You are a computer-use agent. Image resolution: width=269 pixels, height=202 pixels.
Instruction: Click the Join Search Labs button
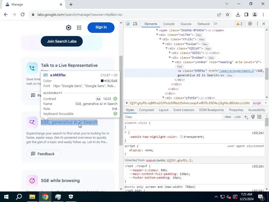pos(62,41)
